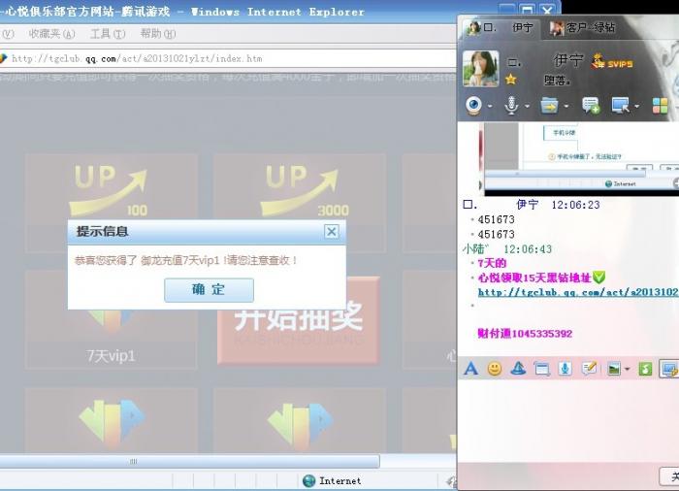Viewport: 679px width, 491px height.
Task: Maximize the Internet Explorer window
Action: click(527, 10)
